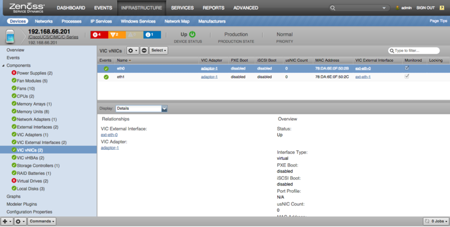
Task: Open adaptor-1 link under VIC Adapter relationship
Action: tap(110, 148)
